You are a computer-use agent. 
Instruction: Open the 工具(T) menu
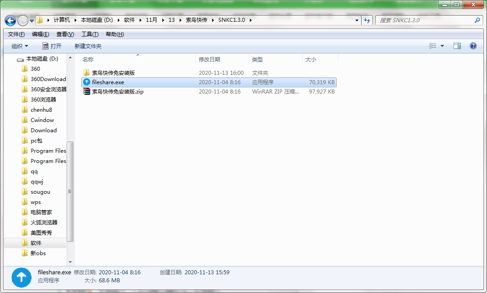click(x=90, y=34)
